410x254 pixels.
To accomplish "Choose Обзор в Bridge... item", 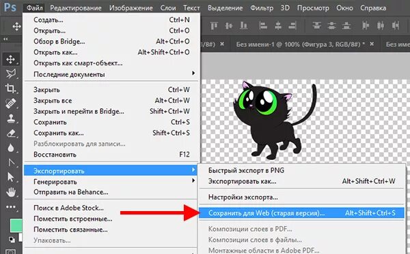I will [111, 42].
